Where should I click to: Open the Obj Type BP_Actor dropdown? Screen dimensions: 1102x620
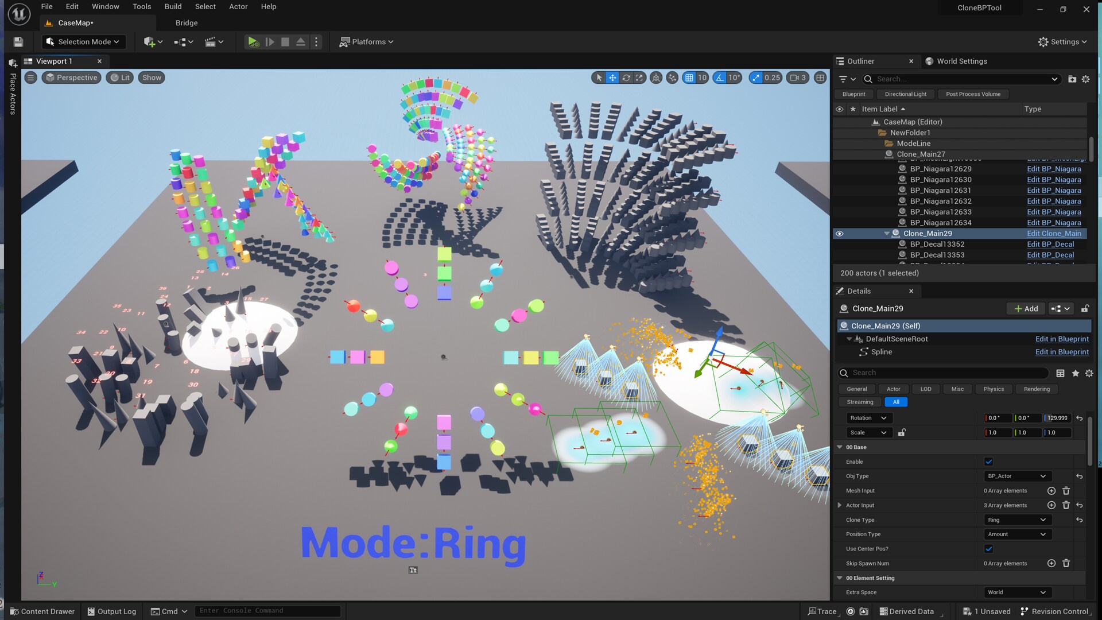(x=1016, y=476)
